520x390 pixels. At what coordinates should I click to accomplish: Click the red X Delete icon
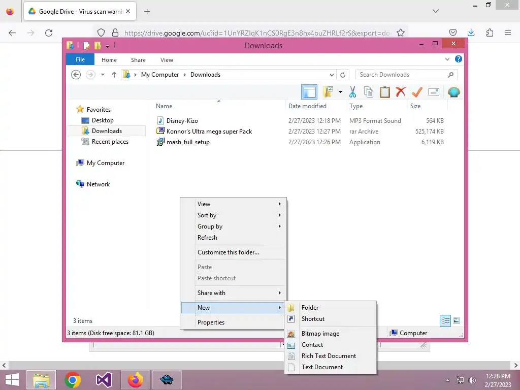(401, 91)
